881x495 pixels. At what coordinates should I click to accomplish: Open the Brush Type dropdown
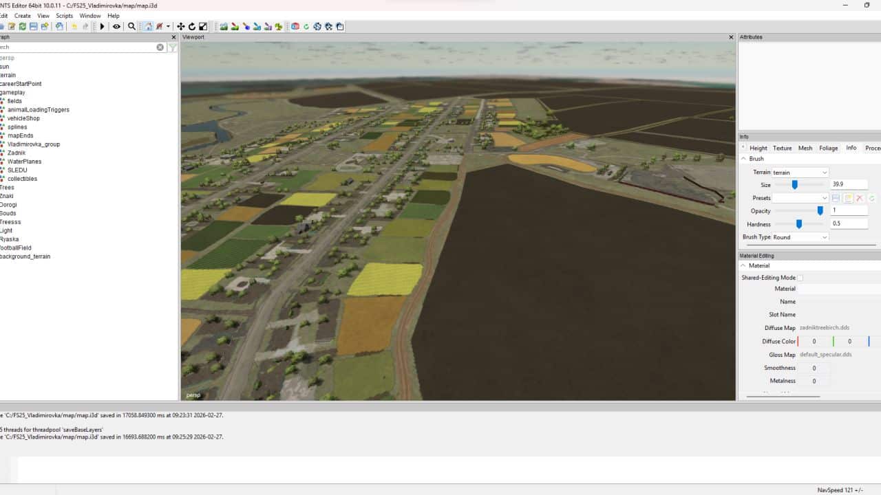800,237
